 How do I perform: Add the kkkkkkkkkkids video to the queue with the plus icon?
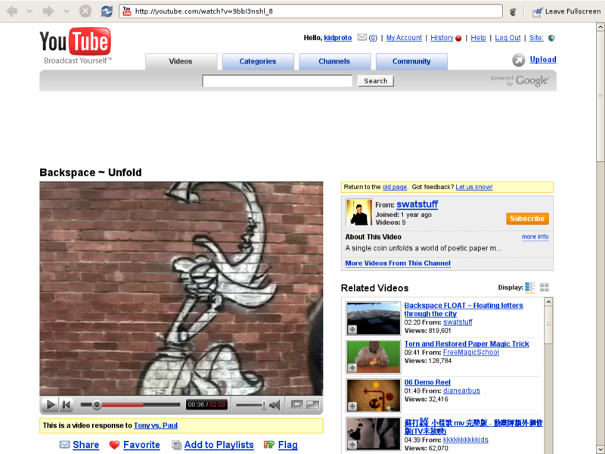[352, 445]
